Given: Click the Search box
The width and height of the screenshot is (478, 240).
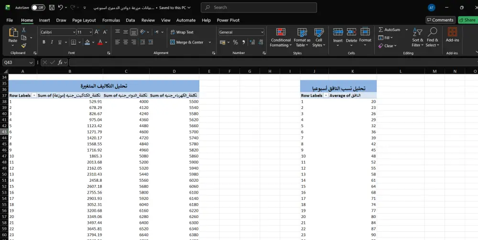Looking at the screenshot, I should [259, 8].
